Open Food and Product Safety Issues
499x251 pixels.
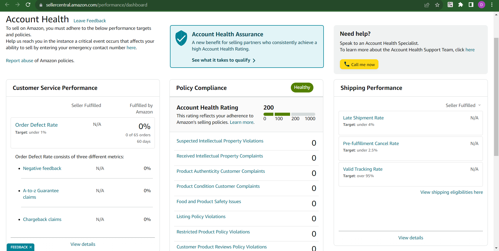coord(209,202)
